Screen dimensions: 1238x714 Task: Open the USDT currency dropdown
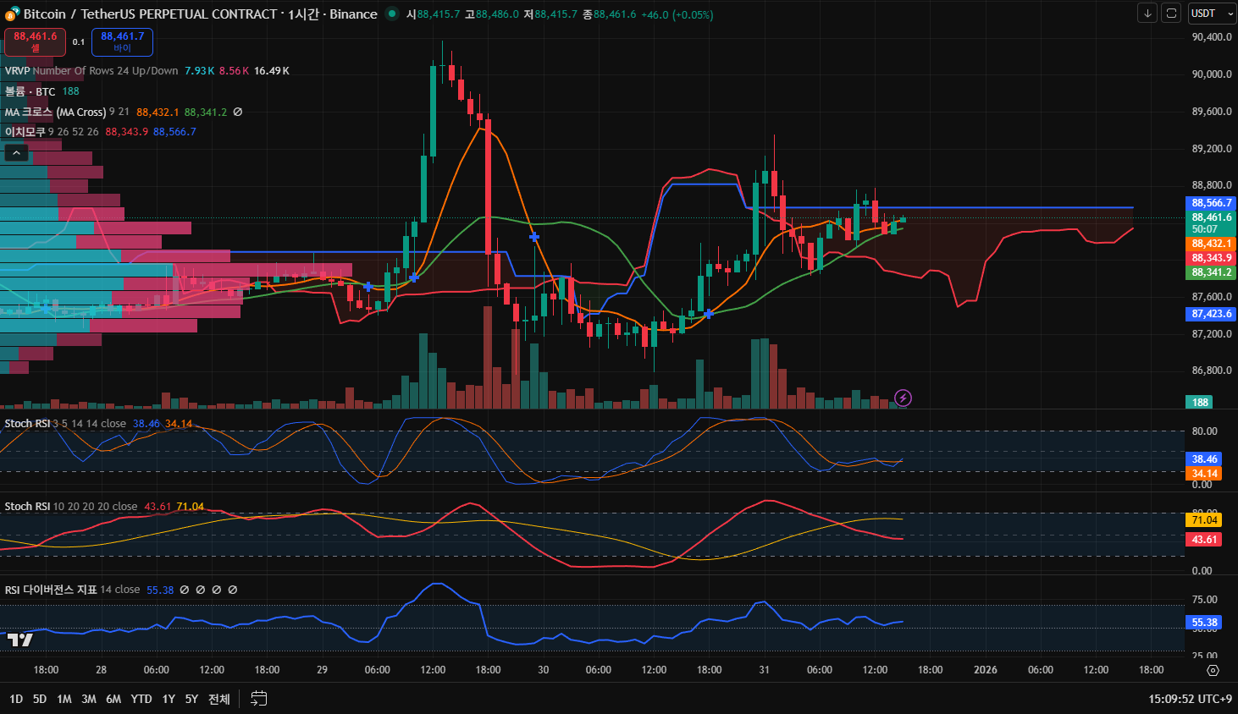click(1212, 14)
